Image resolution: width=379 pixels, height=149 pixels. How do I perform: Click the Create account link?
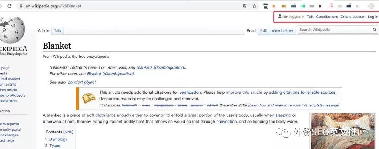pos(353,17)
